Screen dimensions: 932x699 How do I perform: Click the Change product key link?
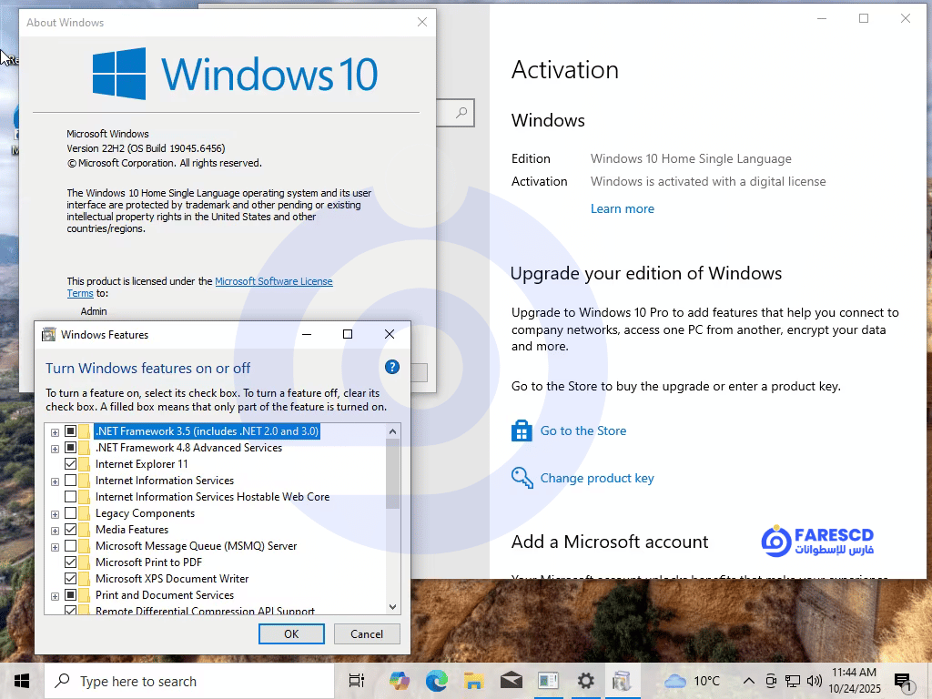597,478
